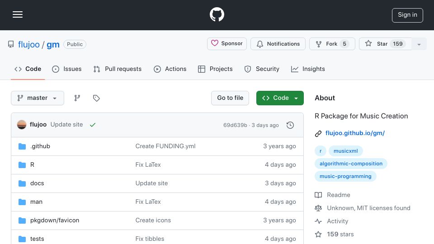Viewport: 434px width, 244px height.
Task: Select the 'music-programming' topic tag
Action: coord(345,176)
